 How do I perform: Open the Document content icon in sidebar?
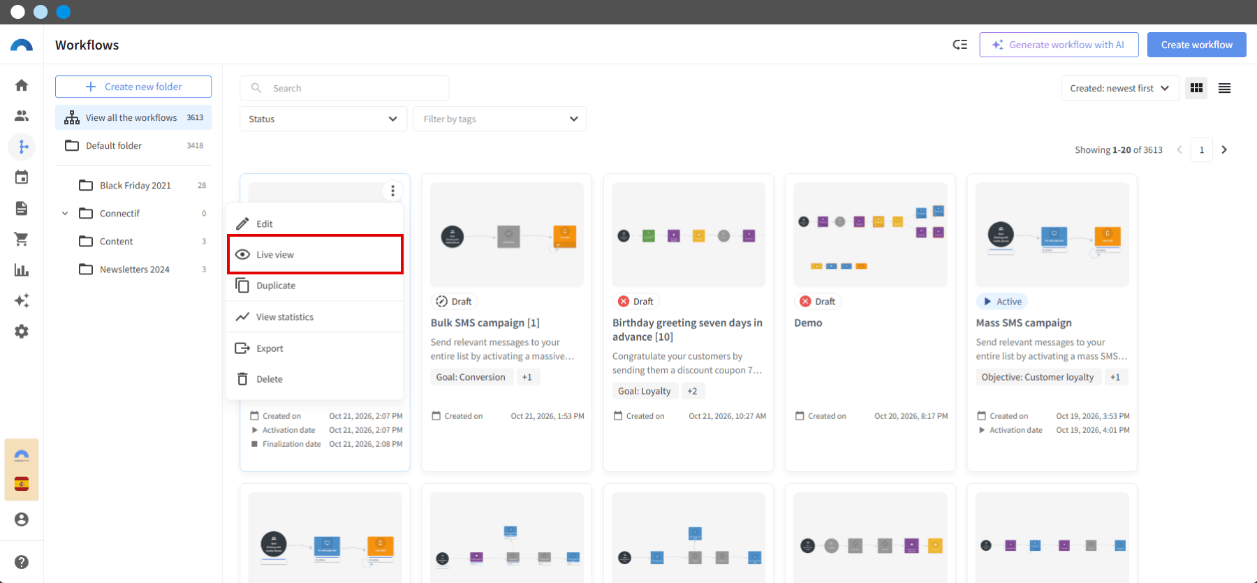(x=22, y=208)
